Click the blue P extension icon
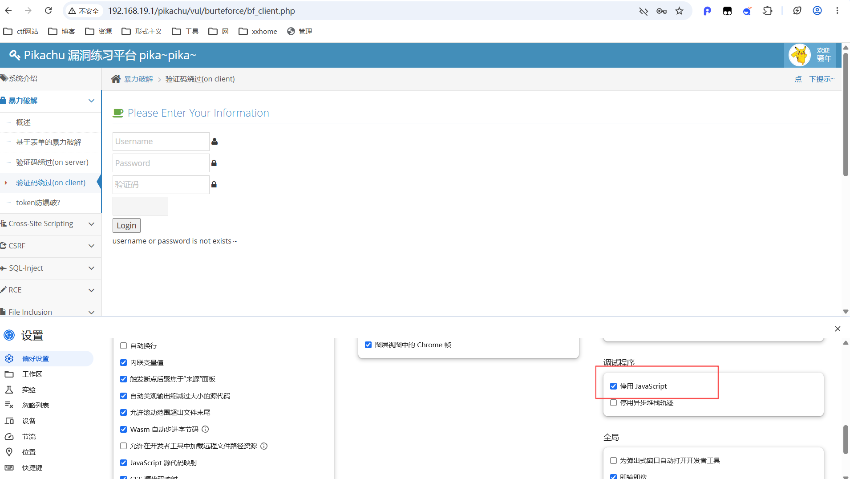The image size is (850, 479). coord(707,11)
